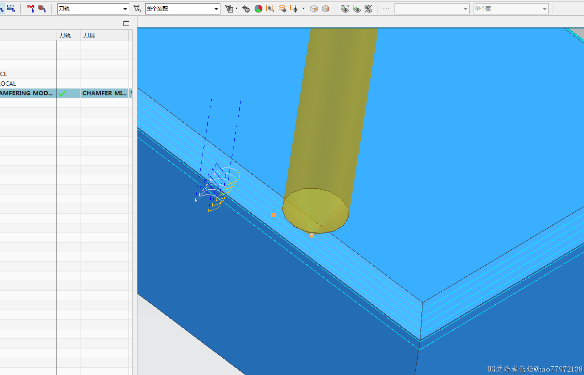Image resolution: width=584 pixels, height=375 pixels.
Task: Maximize the operation navigator panel
Action: point(126,23)
